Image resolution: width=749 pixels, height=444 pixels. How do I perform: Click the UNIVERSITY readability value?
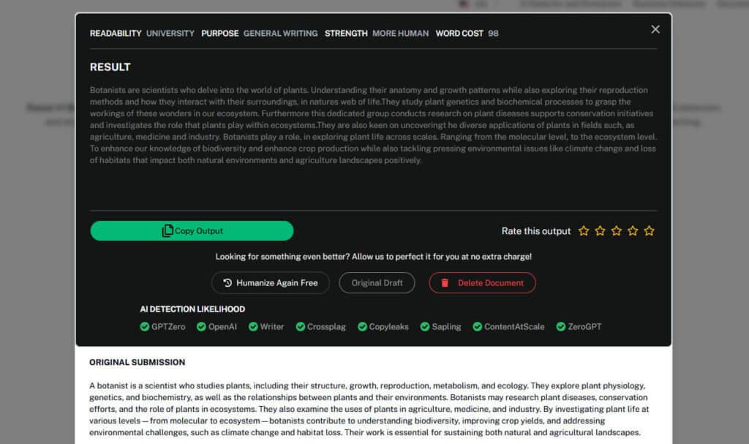pos(170,34)
